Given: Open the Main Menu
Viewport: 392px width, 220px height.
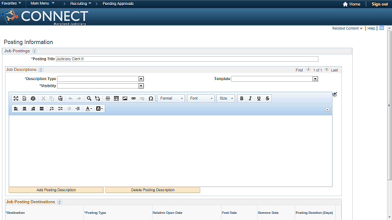Looking at the screenshot, I should pos(42,4).
